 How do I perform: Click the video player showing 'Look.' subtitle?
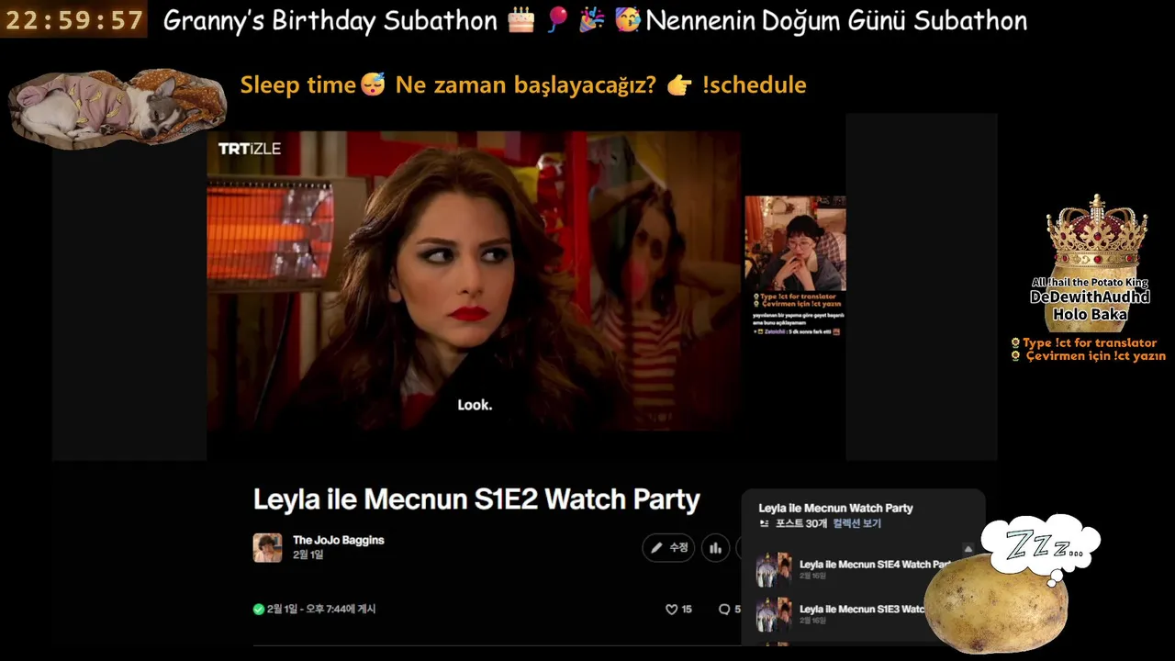(474, 281)
